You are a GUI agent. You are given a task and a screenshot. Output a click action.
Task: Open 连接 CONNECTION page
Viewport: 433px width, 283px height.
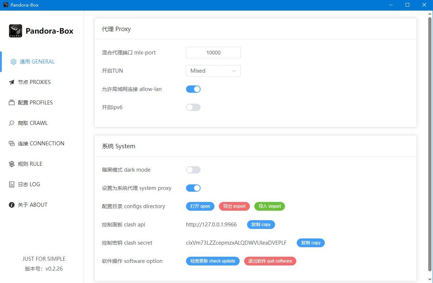pyautogui.click(x=42, y=143)
